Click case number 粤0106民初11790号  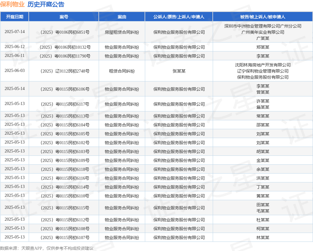click(65, 56)
